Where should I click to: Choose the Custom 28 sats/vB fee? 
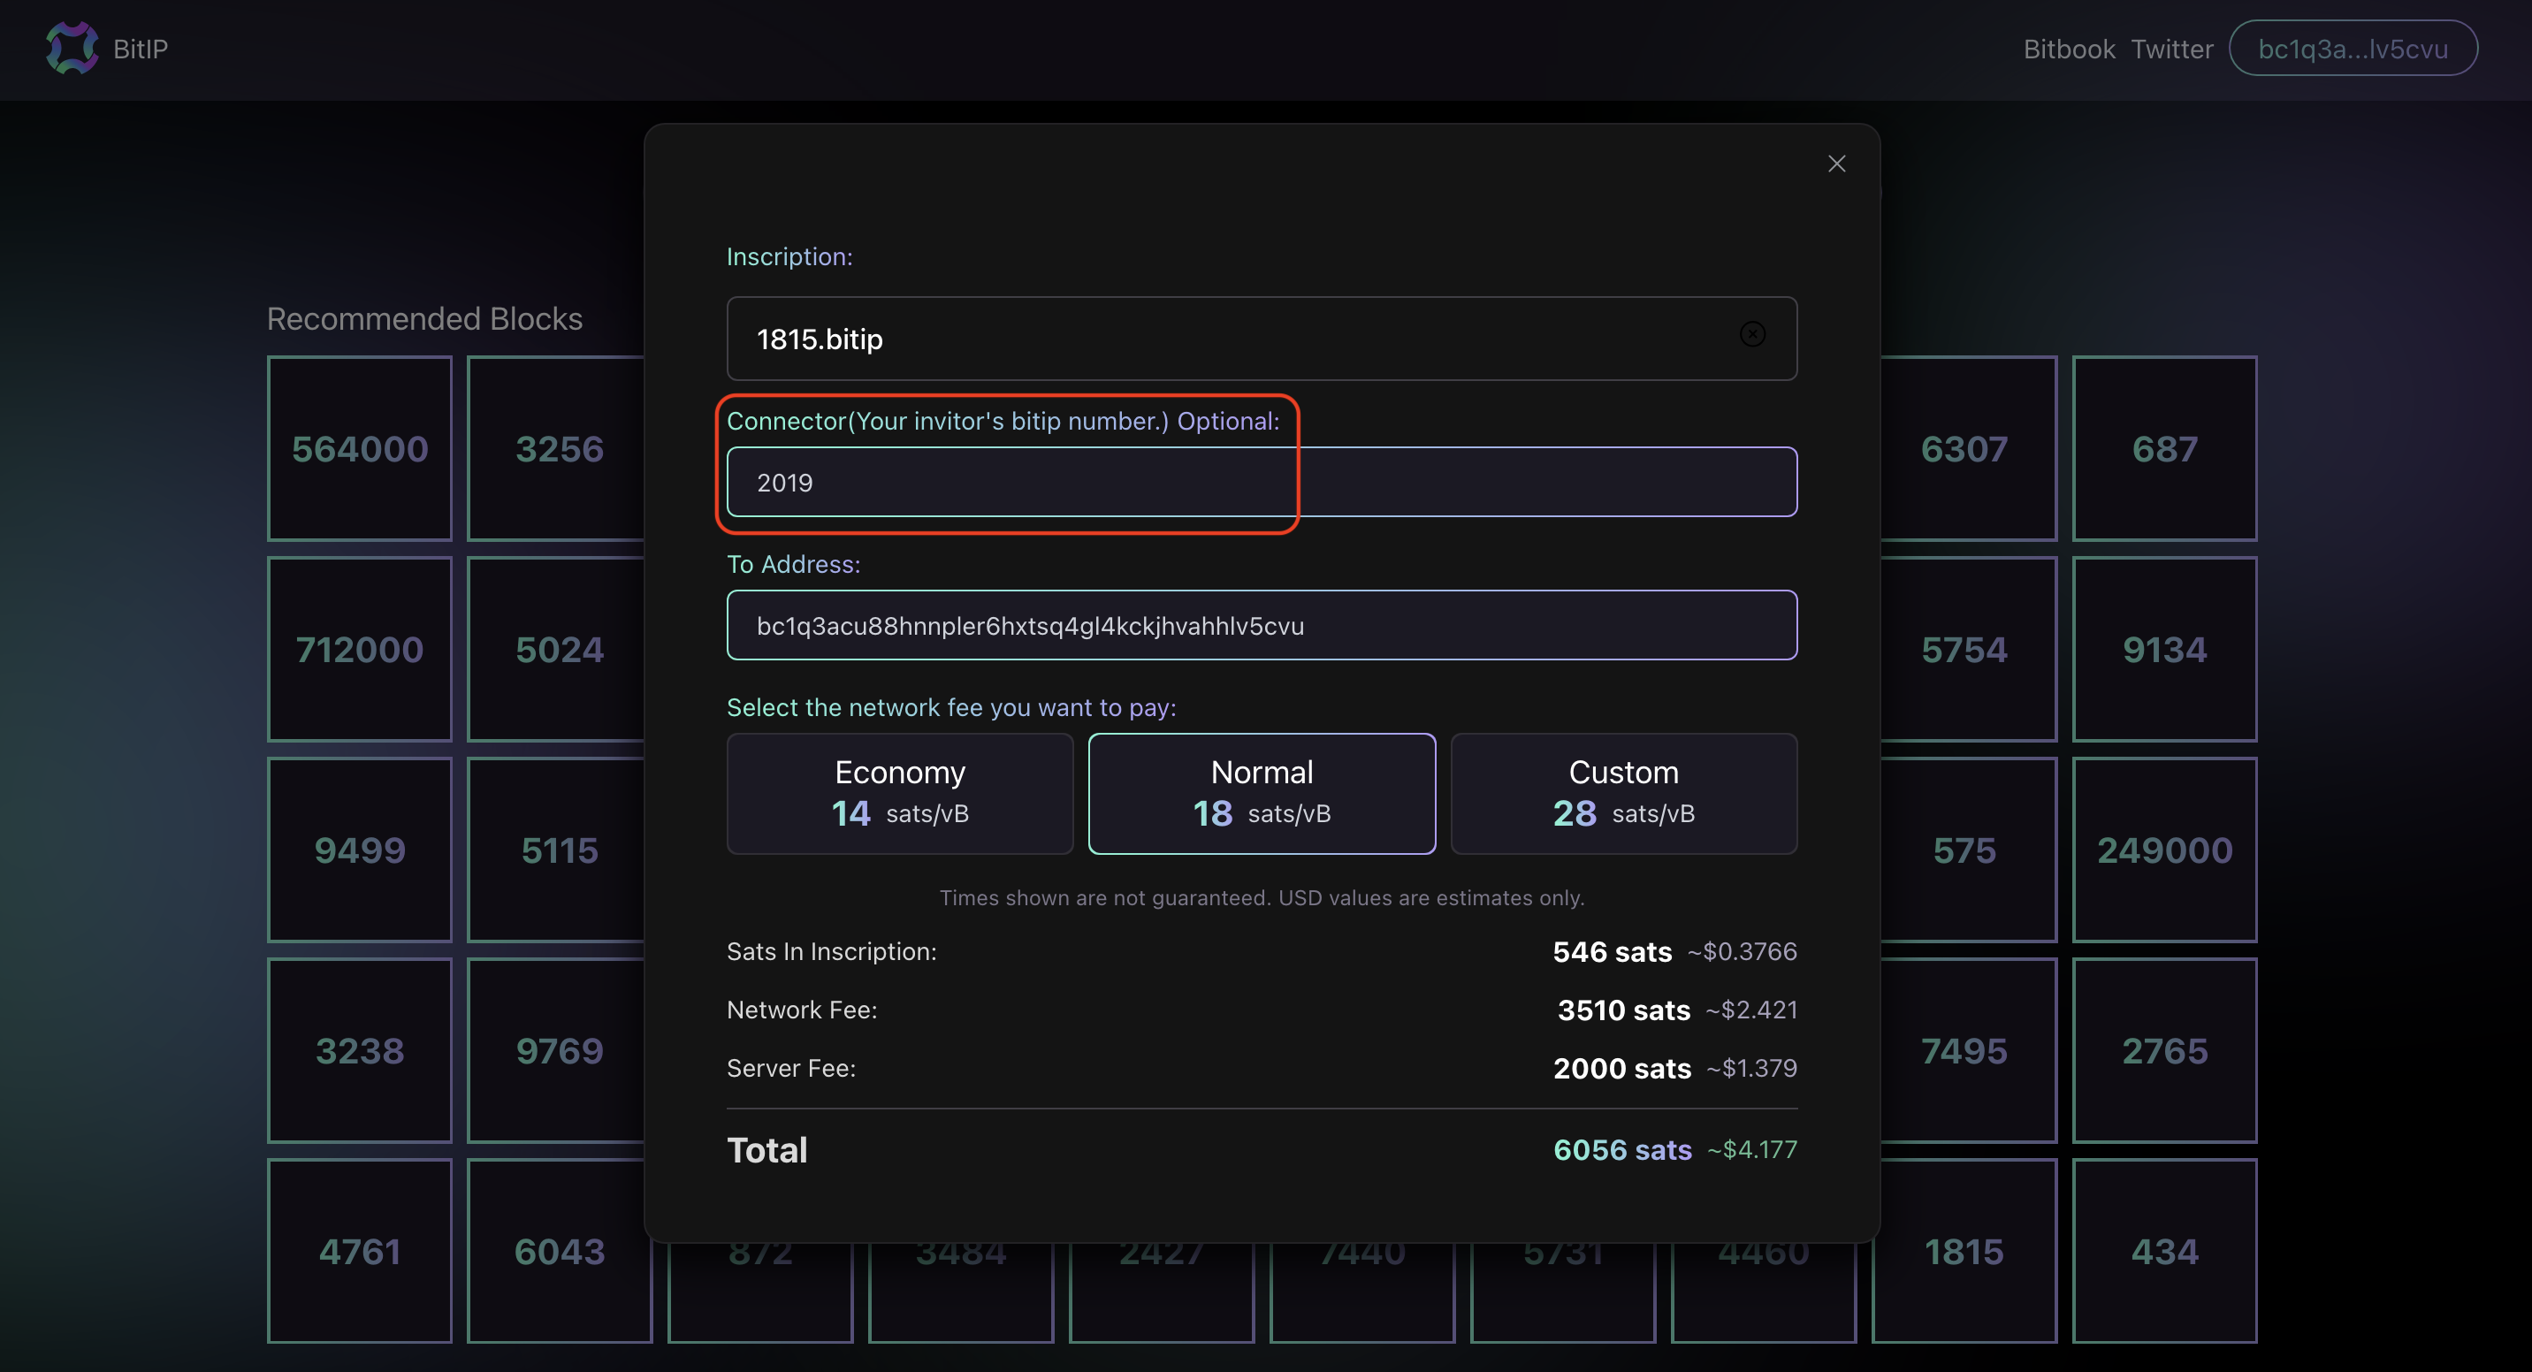click(x=1623, y=793)
